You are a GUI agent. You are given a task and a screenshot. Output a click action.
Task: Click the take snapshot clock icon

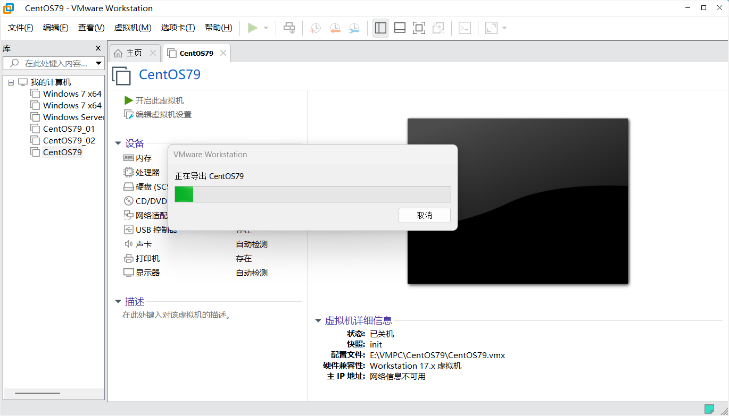(316, 28)
